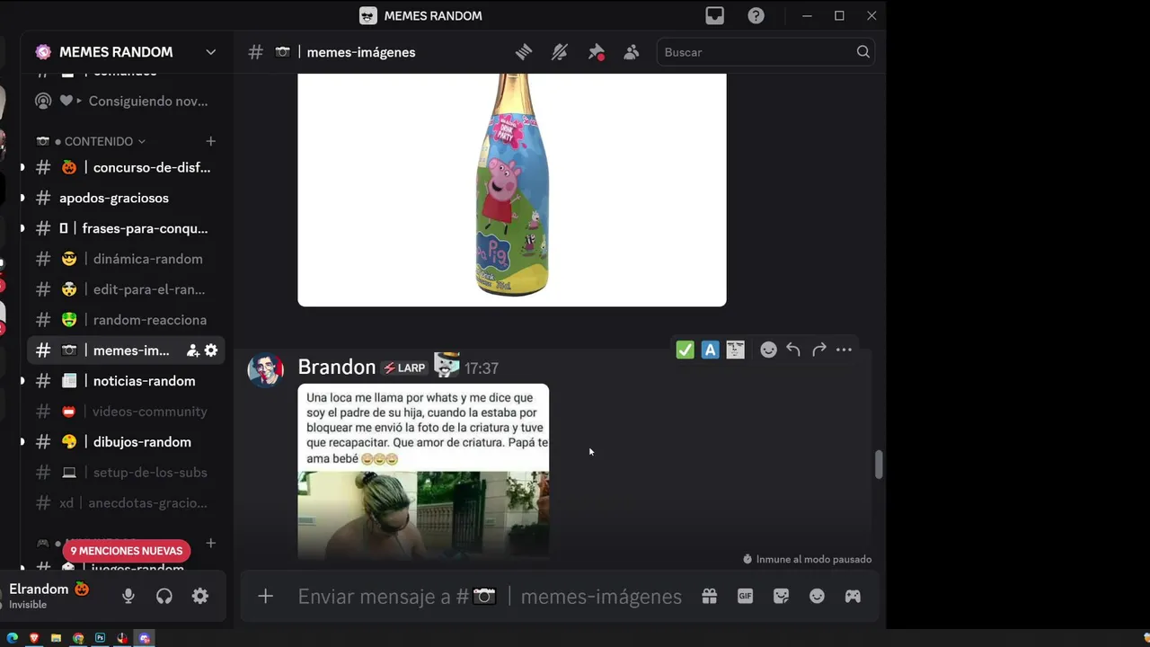Jump to 9 MENCIONES NUEVAS

point(127,551)
